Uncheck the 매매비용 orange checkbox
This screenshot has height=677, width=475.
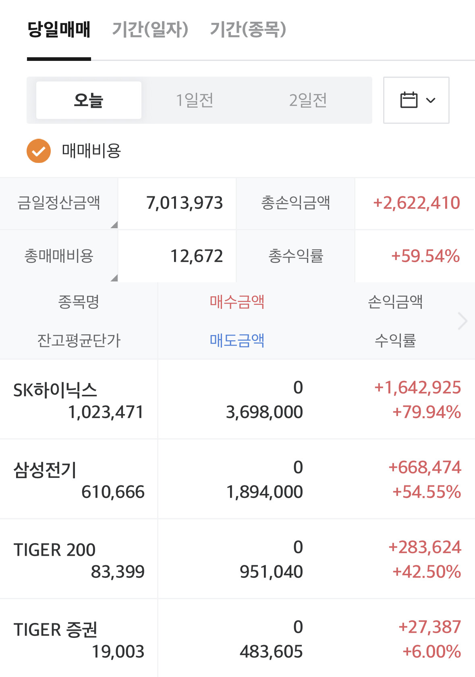click(x=39, y=151)
